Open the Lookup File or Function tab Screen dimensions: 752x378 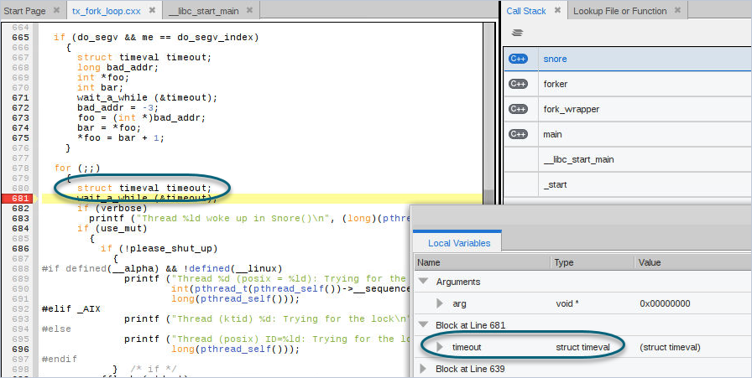(x=619, y=11)
